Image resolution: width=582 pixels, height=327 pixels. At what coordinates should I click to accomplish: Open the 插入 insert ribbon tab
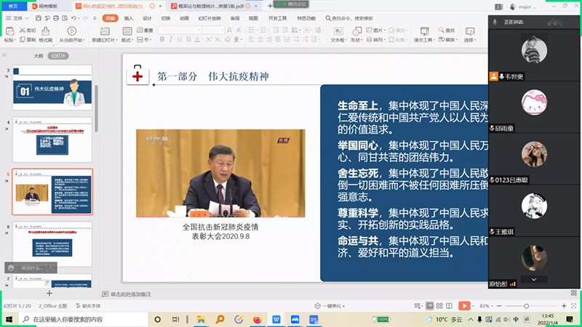tap(128, 17)
